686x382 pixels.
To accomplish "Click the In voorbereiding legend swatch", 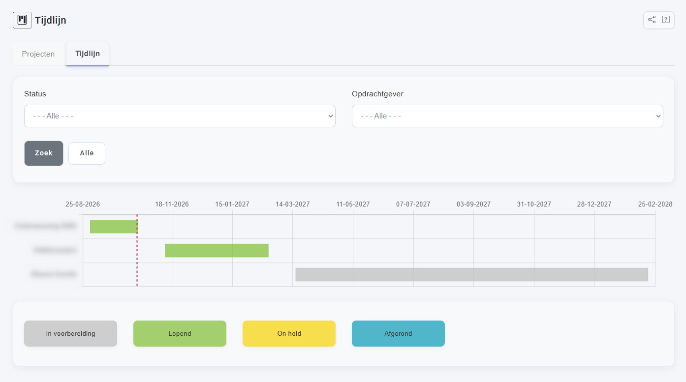I will coord(70,334).
